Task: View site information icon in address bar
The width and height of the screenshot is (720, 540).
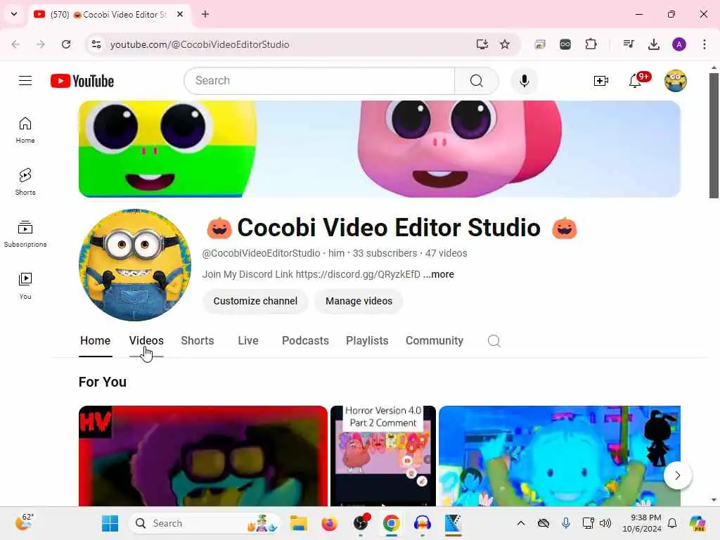Action: pos(96,44)
